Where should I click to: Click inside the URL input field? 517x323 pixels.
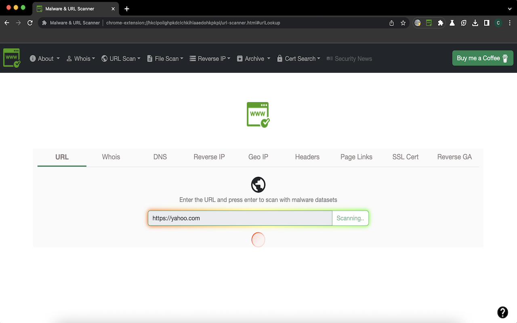[240, 218]
